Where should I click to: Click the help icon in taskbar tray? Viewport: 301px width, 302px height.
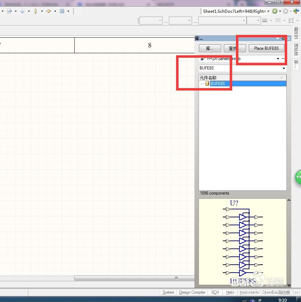(x=252, y=301)
